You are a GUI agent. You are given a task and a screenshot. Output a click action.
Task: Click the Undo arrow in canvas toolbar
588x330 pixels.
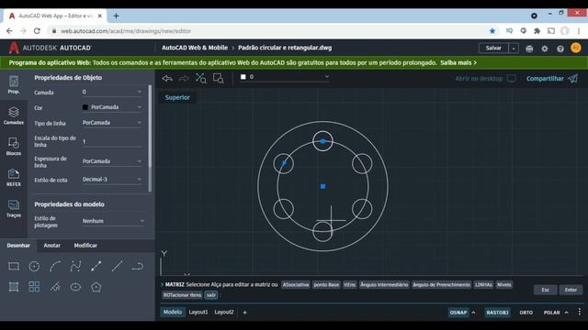click(x=167, y=78)
